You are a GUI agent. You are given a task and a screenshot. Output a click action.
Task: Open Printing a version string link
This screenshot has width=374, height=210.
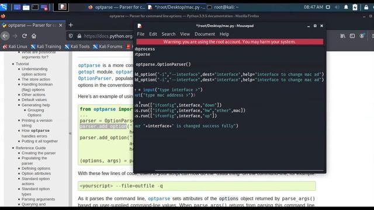coord(37,123)
